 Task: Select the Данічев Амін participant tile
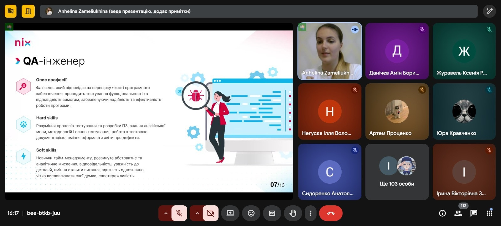pyautogui.click(x=397, y=51)
